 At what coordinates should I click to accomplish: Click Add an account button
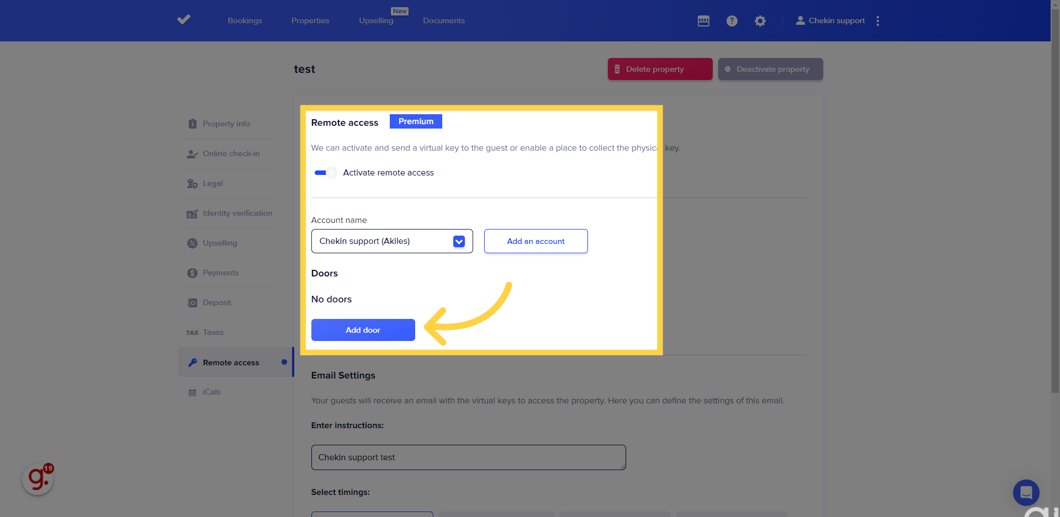[536, 241]
